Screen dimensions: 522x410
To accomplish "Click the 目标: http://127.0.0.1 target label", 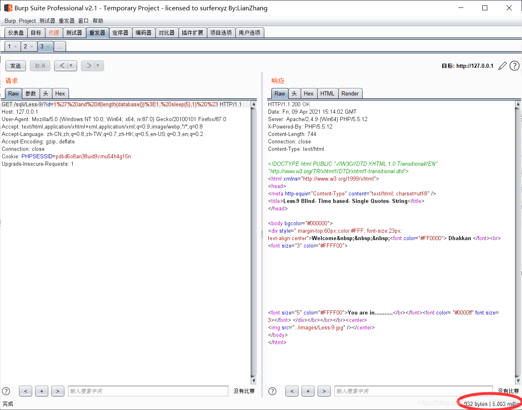I will [467, 66].
